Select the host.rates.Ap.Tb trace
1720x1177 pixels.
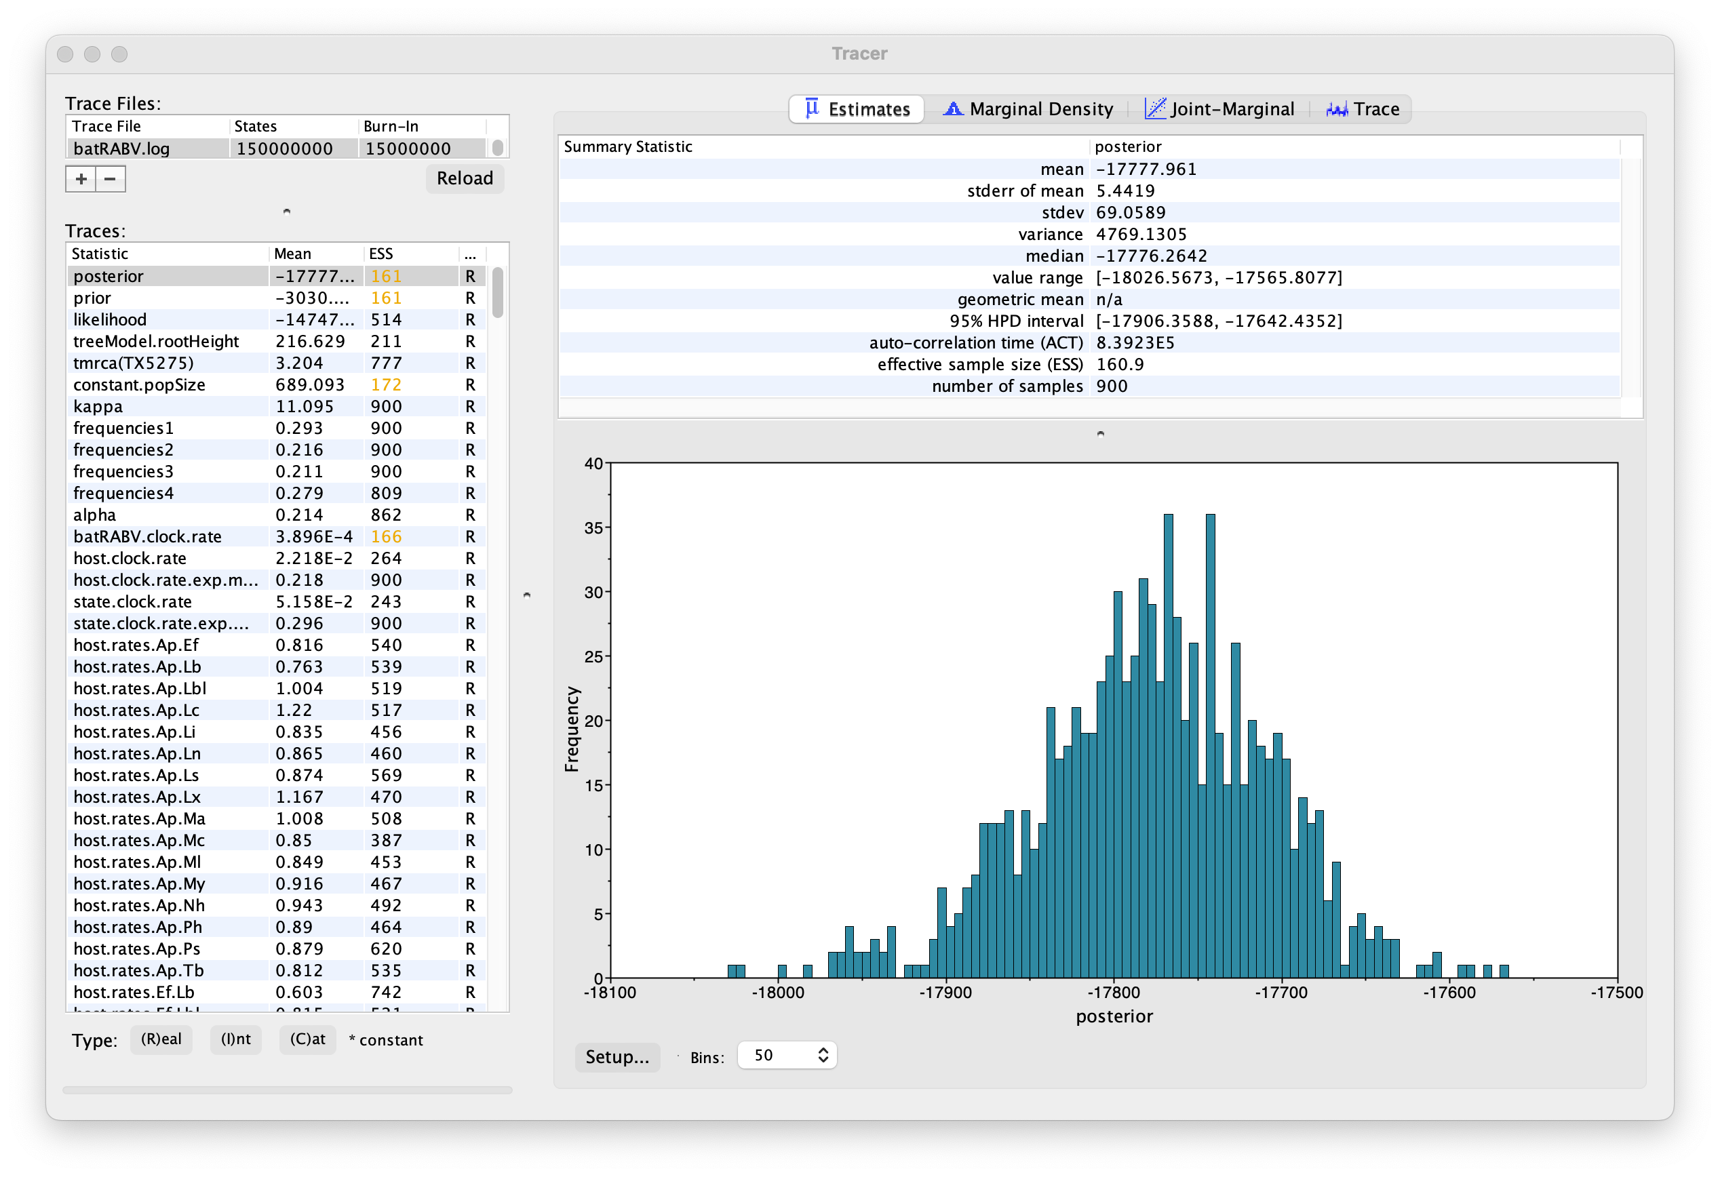pyautogui.click(x=277, y=971)
